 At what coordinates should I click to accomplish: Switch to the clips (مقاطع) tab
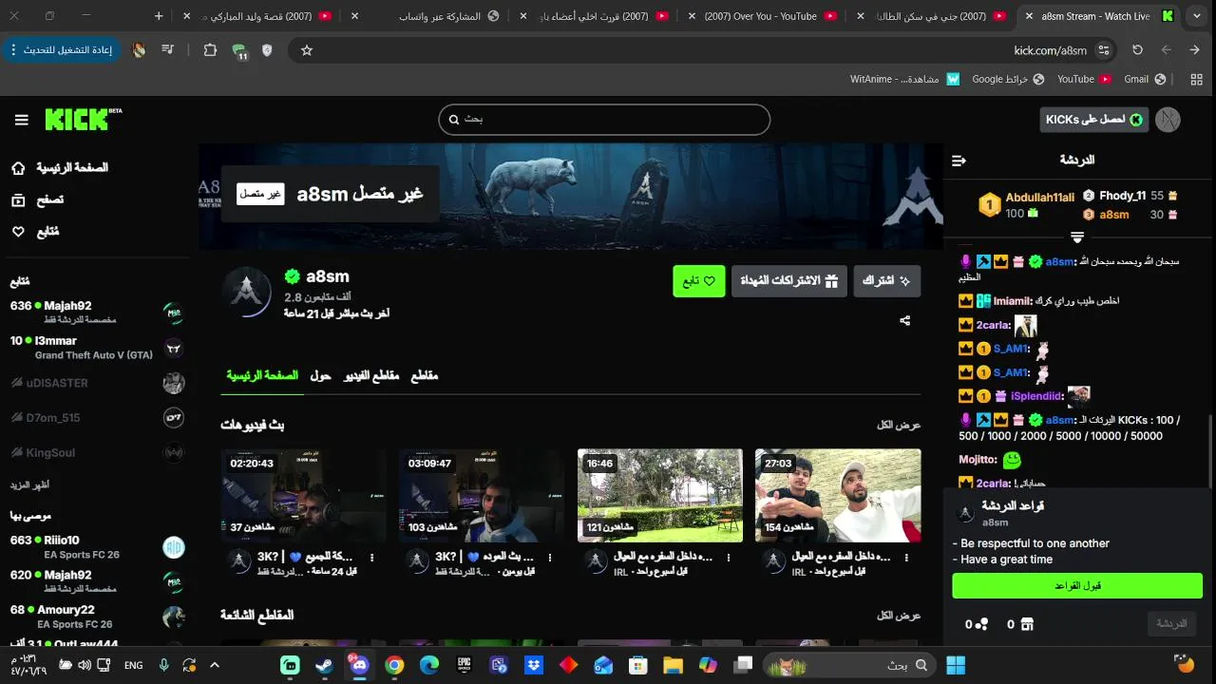point(425,376)
